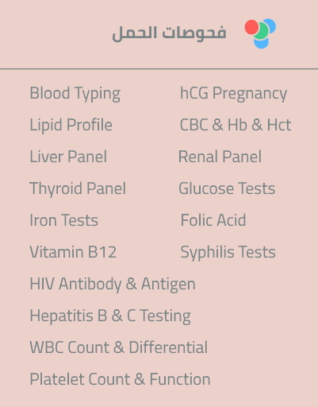This screenshot has width=318, height=407.
Task: Click CBC & Hb & Hct entry
Action: click(236, 125)
